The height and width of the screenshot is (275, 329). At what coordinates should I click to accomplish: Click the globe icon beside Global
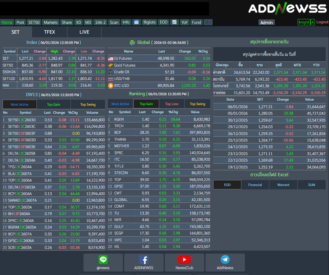point(132,42)
